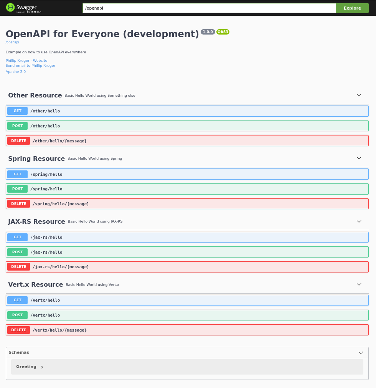Click the GET badge on /vertx/hello
Viewport: 376px width, 388px height.
[x=17, y=300]
